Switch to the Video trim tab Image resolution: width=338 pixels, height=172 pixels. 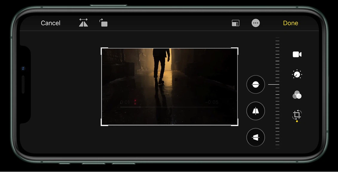[x=297, y=54]
